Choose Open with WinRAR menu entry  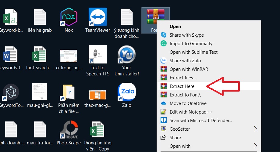189,69
